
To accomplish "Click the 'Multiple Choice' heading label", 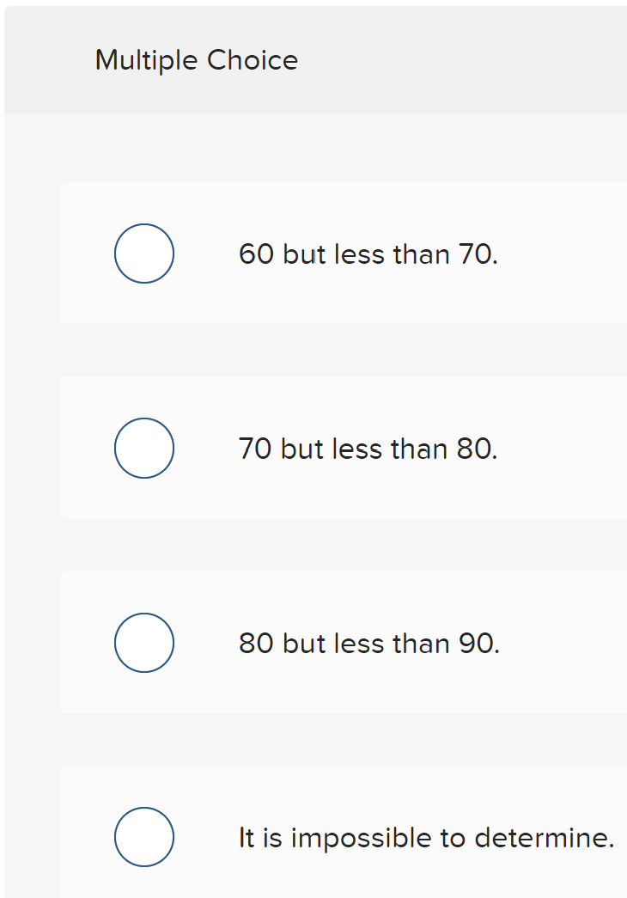I will pos(196,60).
